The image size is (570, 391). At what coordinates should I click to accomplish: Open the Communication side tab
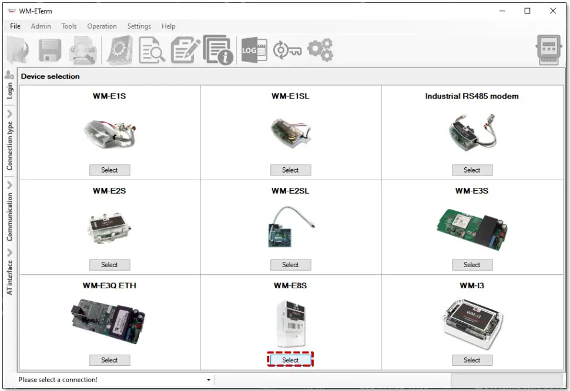9,217
